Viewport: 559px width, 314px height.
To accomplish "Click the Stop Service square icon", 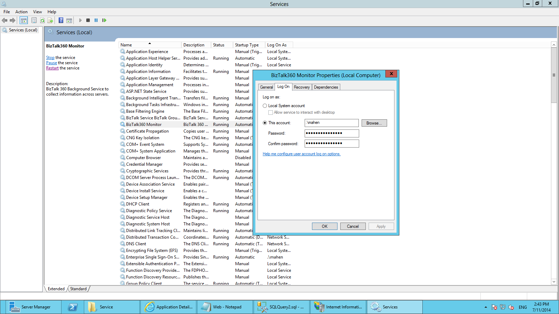I will point(88,20).
